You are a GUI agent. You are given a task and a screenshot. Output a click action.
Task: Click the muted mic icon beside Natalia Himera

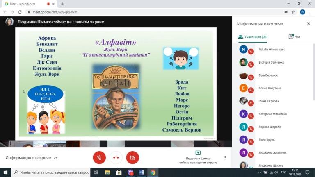tap(251, 52)
